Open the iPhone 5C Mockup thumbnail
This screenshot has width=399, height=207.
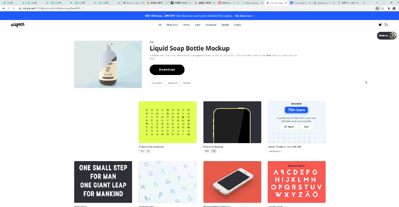[x=232, y=122]
